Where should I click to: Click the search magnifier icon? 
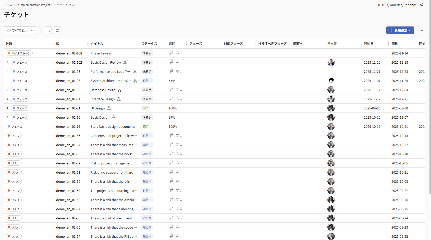[x=48, y=30]
